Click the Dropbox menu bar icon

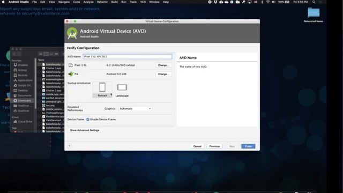point(215,2)
